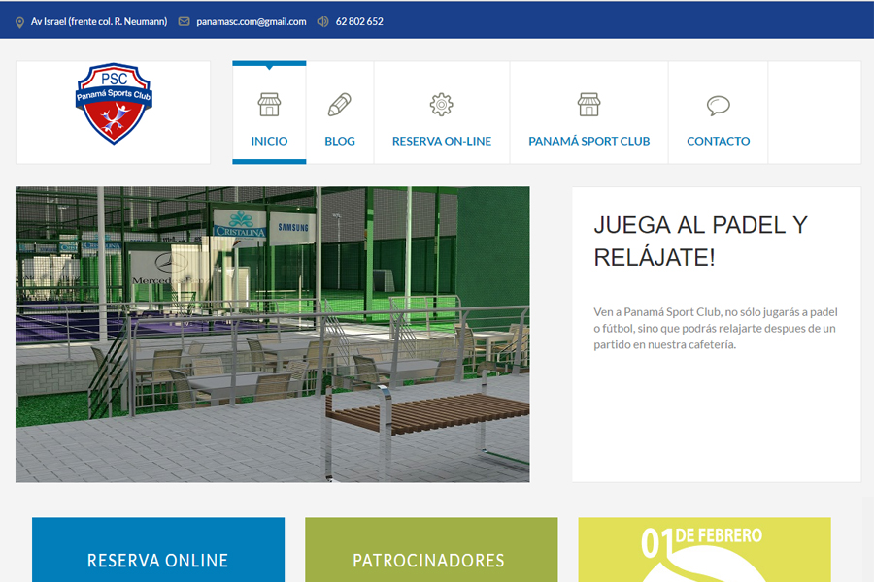Open the INICIO menu item
This screenshot has height=582, width=874.
[269, 141]
